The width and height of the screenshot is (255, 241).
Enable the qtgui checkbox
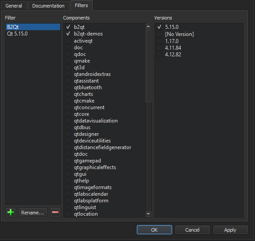coord(68,174)
